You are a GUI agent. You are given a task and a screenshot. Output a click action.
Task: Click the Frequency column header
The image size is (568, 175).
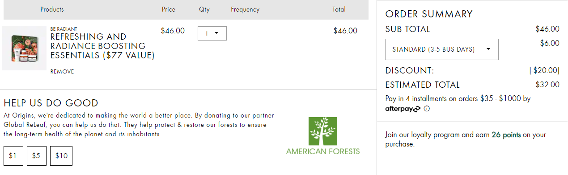(245, 9)
